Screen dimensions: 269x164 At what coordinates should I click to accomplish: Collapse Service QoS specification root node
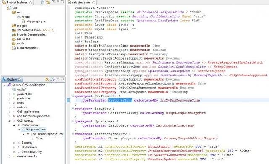[5, 85]
